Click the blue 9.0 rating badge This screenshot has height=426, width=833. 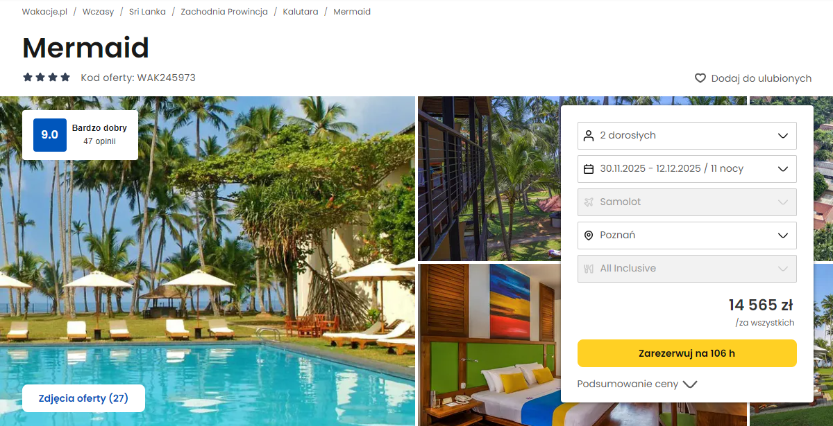[x=50, y=135]
